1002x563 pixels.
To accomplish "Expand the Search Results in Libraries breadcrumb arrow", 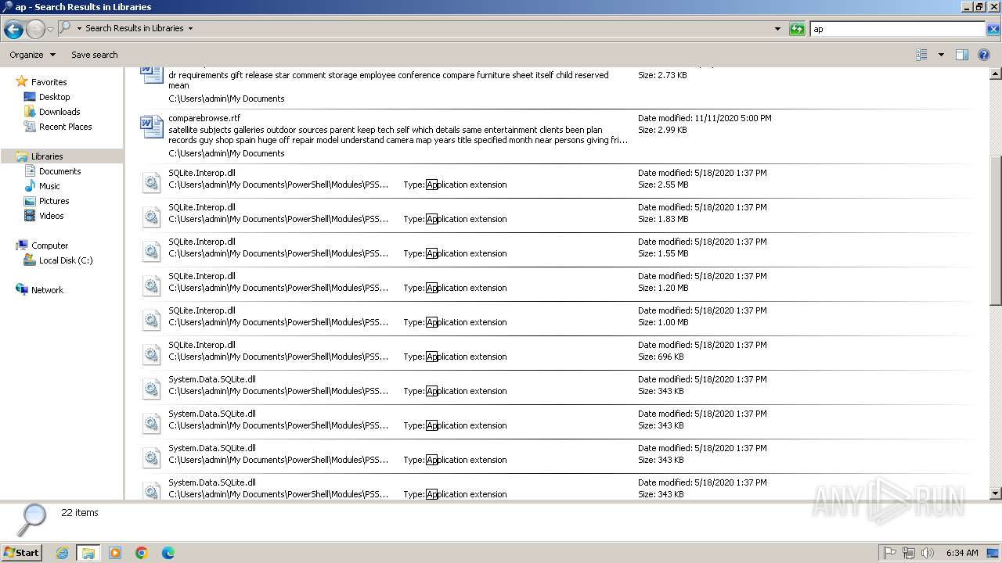I will 190,28.
